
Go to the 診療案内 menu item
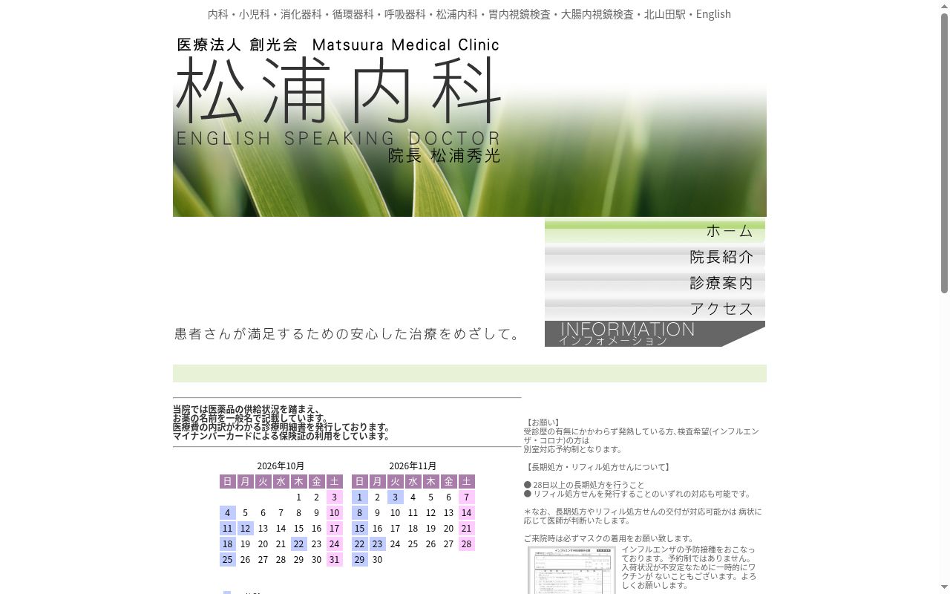point(655,283)
